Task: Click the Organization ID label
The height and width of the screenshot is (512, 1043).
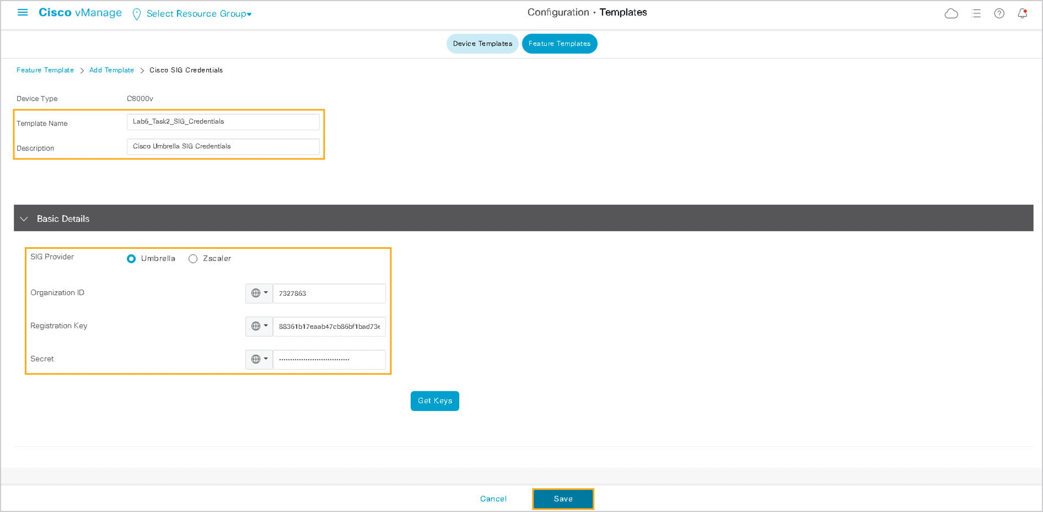Action: pos(57,292)
